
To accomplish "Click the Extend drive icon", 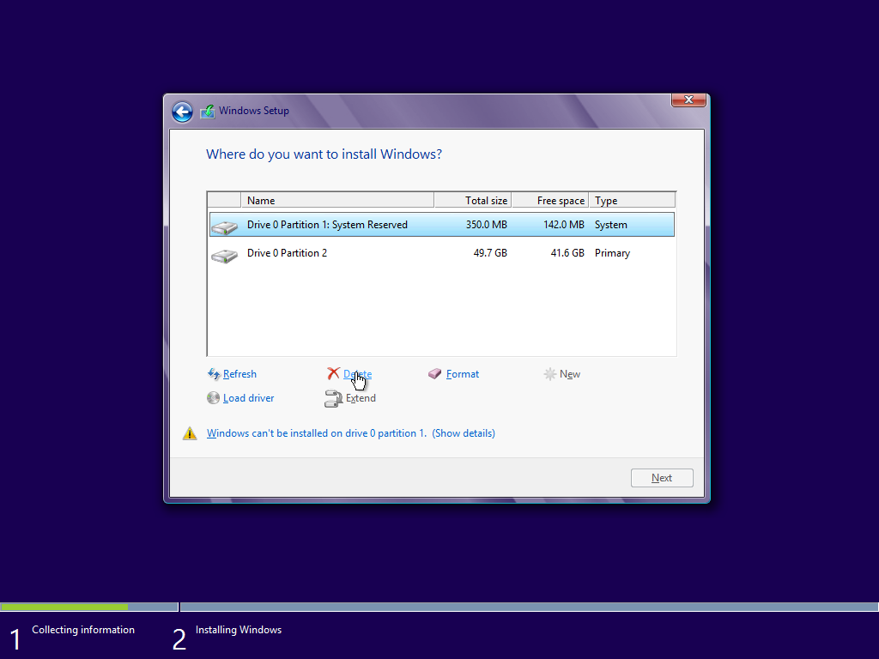I will pyautogui.click(x=334, y=398).
